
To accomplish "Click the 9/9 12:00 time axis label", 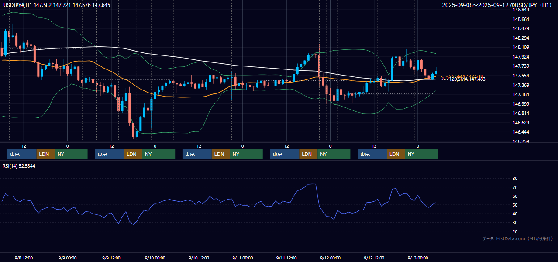I will click(111, 258).
